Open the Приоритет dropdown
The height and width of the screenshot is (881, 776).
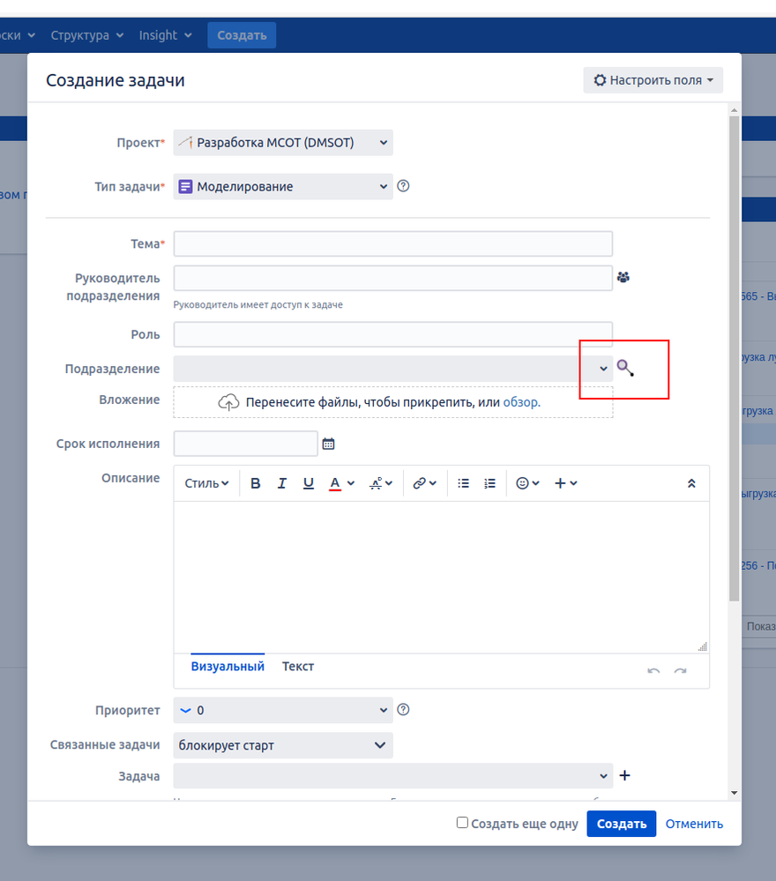coord(283,710)
